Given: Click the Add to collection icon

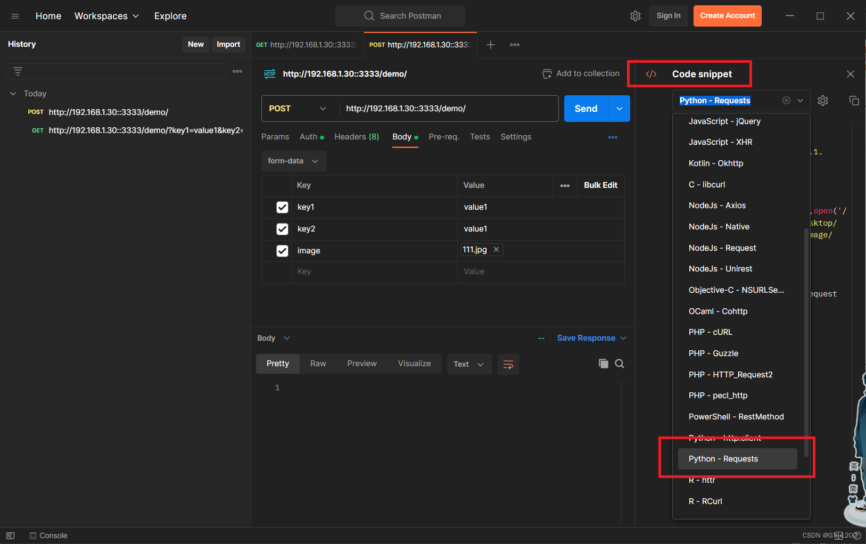Looking at the screenshot, I should pyautogui.click(x=547, y=74).
